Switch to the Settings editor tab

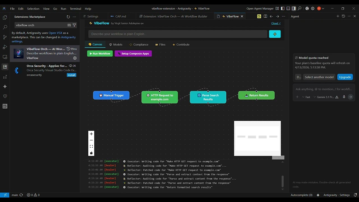[x=93, y=16]
